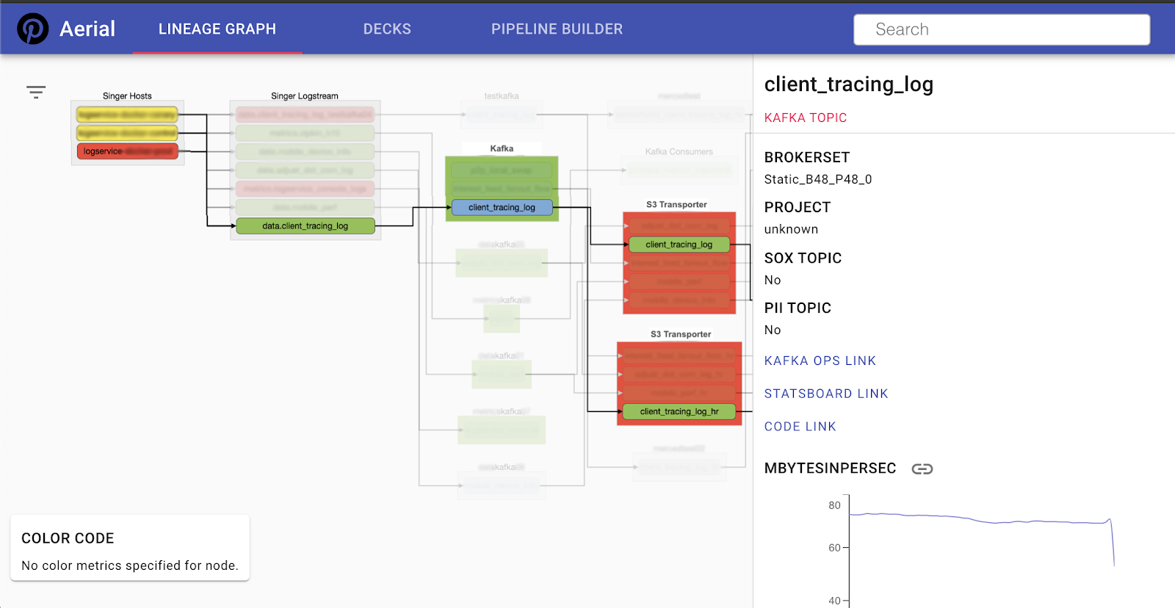The height and width of the screenshot is (608, 1175).
Task: Select the blue client_tracing_log Kafka node
Action: pyautogui.click(x=502, y=208)
